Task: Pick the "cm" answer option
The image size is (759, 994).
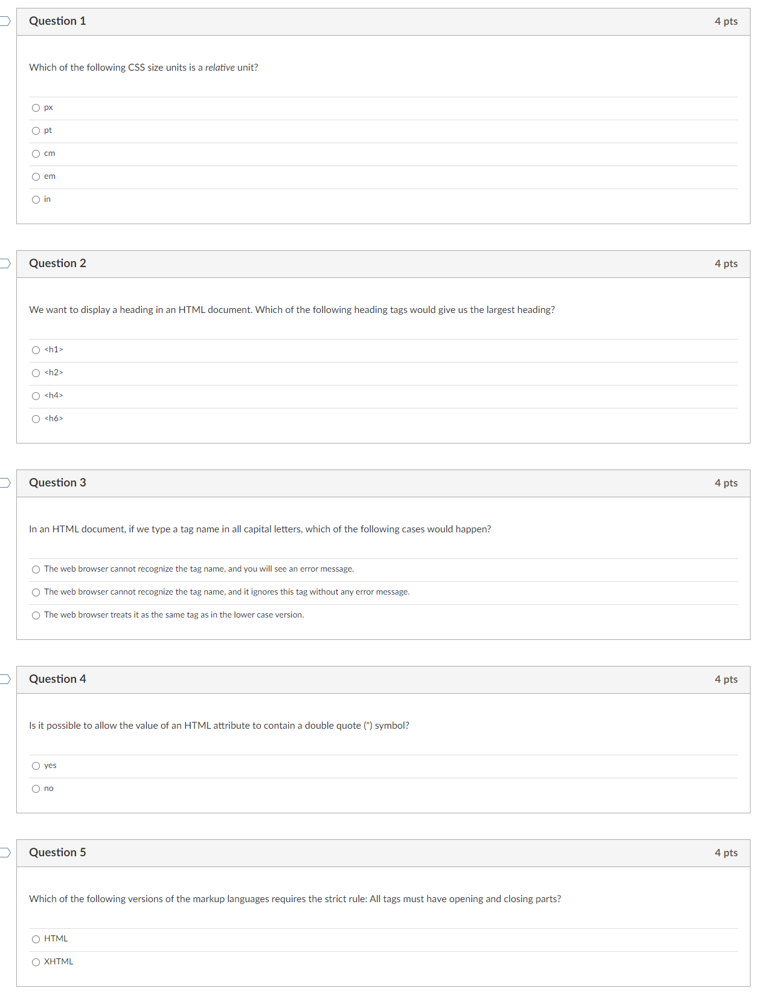Action: [36, 153]
